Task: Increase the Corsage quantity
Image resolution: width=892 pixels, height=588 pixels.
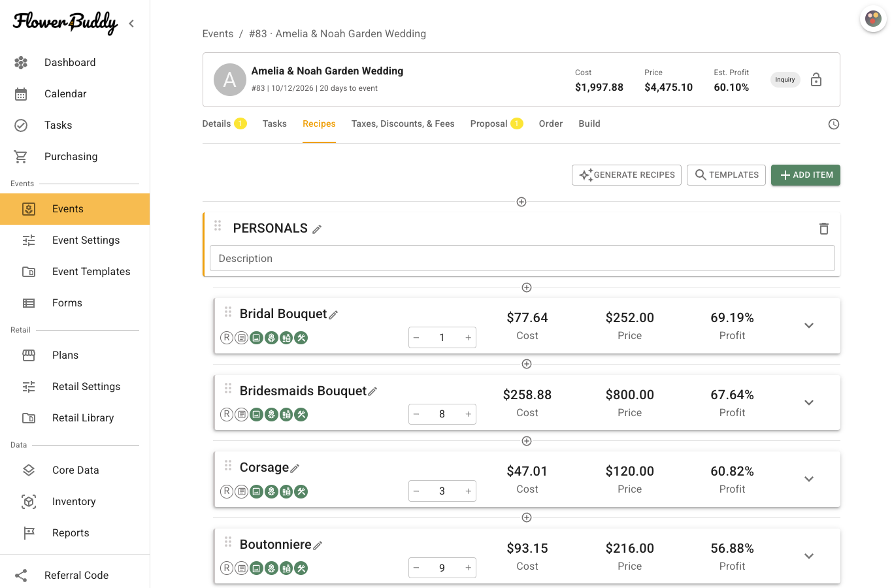Action: 468,491
